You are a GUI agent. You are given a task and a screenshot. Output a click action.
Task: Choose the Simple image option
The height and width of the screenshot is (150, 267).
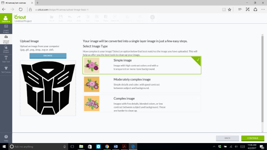142,65
